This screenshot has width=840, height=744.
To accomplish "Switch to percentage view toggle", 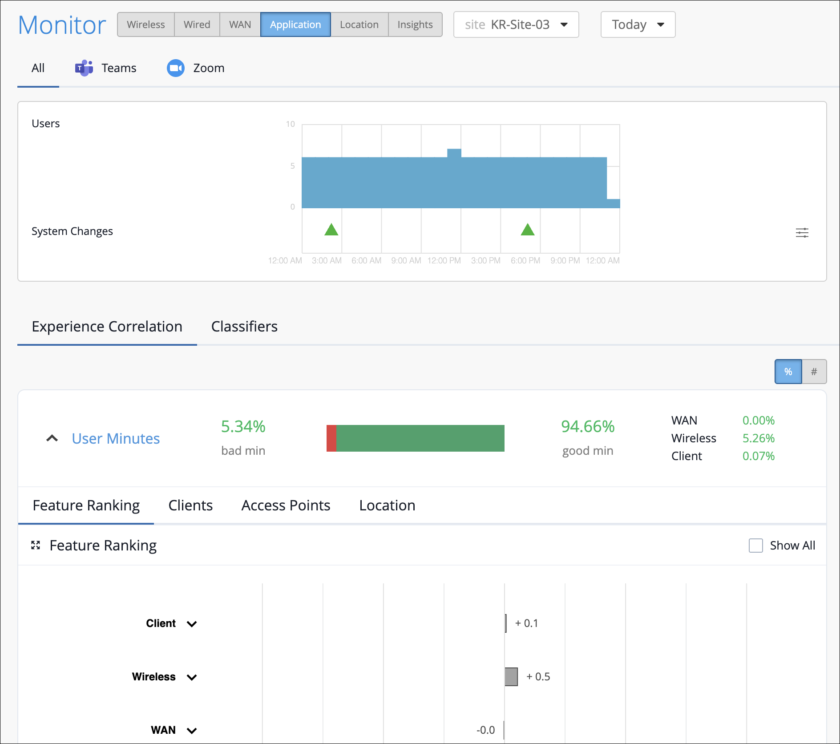I will coord(788,372).
